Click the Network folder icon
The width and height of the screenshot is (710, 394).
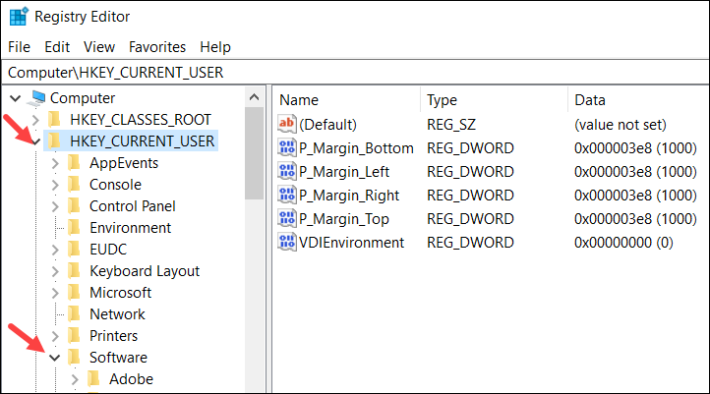[x=75, y=314]
